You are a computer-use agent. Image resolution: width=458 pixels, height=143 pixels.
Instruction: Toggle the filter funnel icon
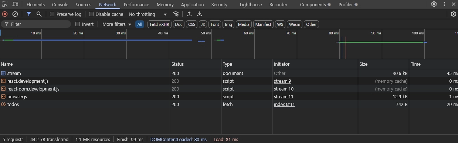coord(29,14)
